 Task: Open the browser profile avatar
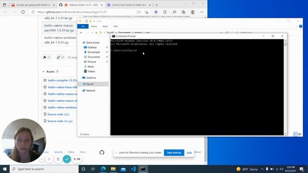(192, 12)
